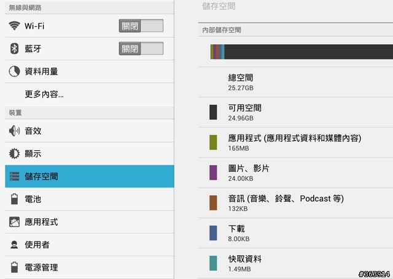Toggle the Wi-Fi switch showing 關閉
Viewport: 393px width, 279px height.
click(x=141, y=26)
